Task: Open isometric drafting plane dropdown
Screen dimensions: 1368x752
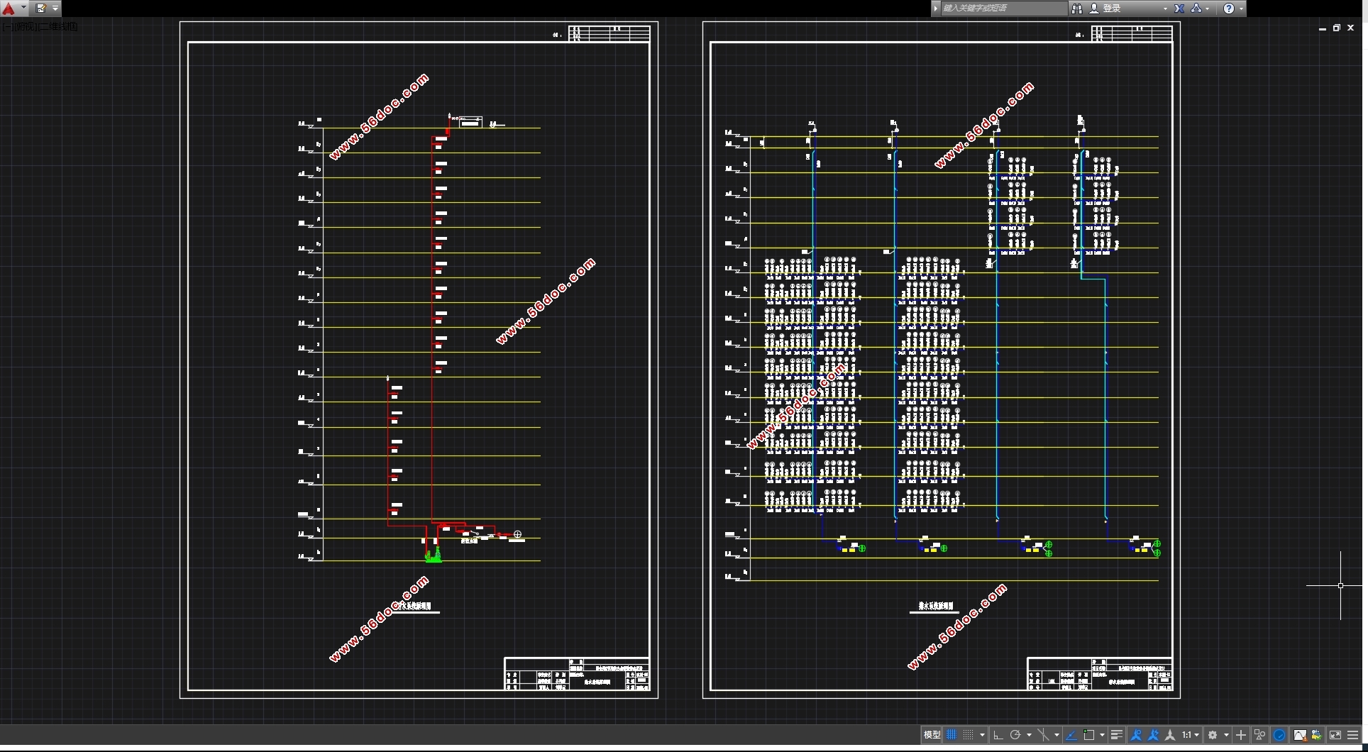Action: (1057, 735)
